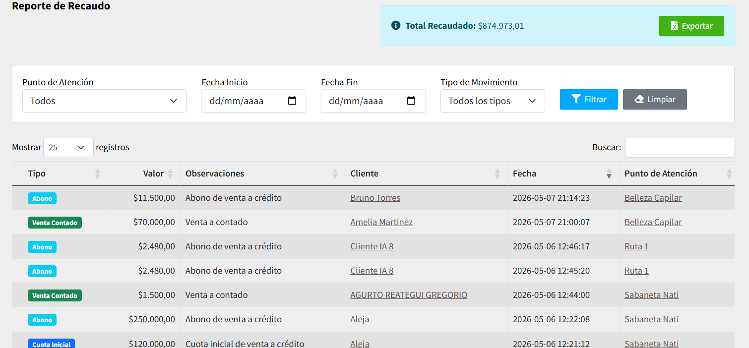Click Cuota Inicial badge in last row
Image resolution: width=749 pixels, height=348 pixels.
(52, 344)
